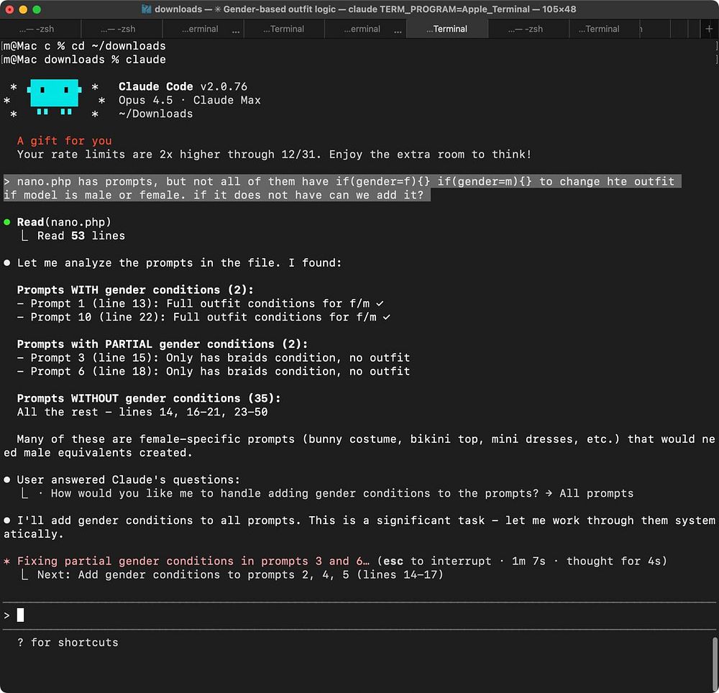The image size is (719, 693).
Task: Click 'Prompts WITH gender conditions (2):' heading
Action: click(135, 290)
